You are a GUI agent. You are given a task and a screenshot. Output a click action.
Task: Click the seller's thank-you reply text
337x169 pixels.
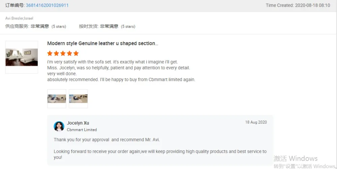click(x=106, y=140)
